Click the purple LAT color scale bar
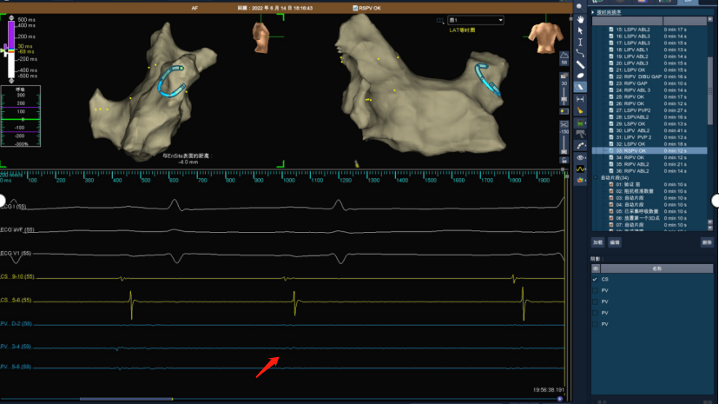 10,36
